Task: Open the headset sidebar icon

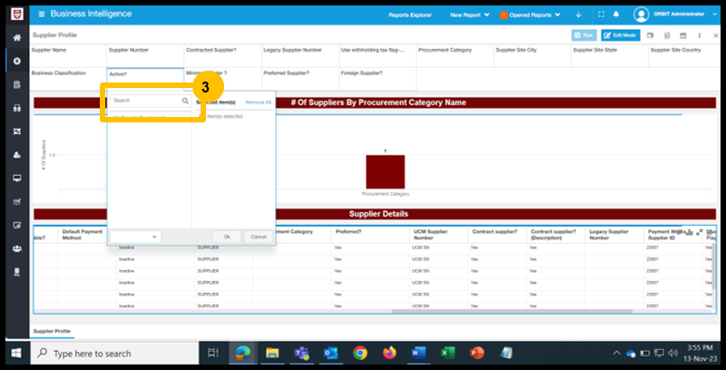Action: (x=17, y=108)
